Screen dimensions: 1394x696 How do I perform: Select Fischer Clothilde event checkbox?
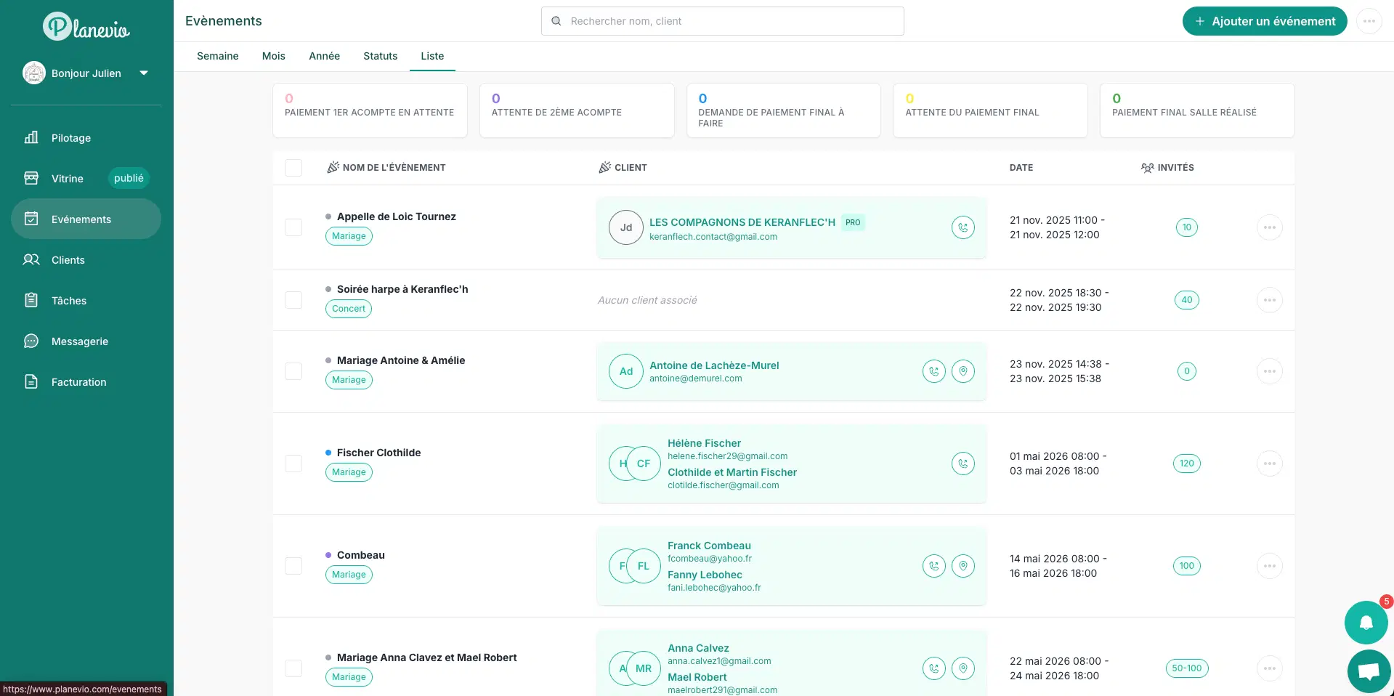[293, 464]
